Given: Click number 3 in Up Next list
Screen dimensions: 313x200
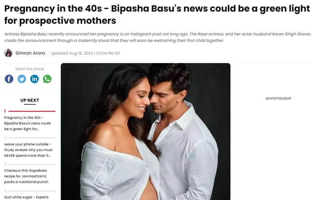Looking at the screenshot, I should coord(5,164).
